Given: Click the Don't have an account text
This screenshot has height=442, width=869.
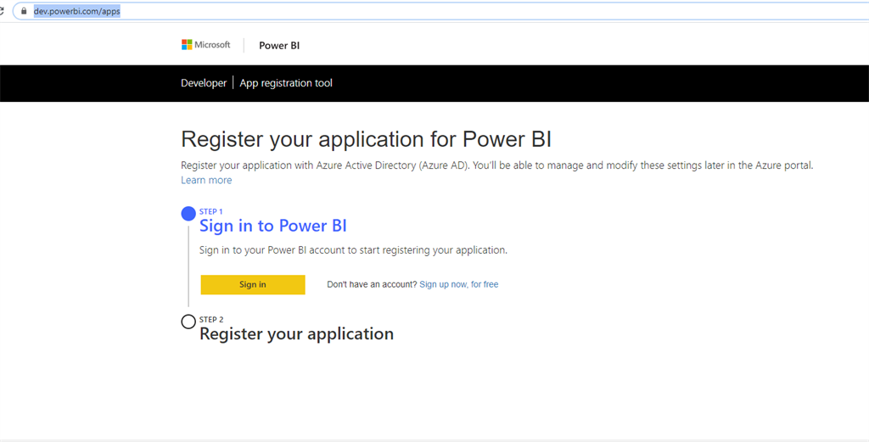Looking at the screenshot, I should [x=372, y=284].
